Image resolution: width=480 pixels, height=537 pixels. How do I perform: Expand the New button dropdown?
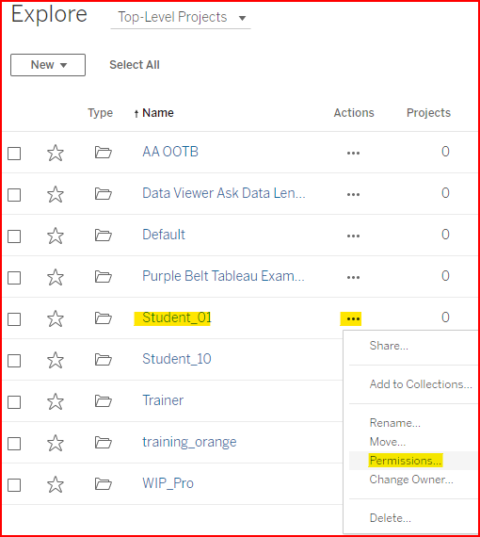click(48, 65)
